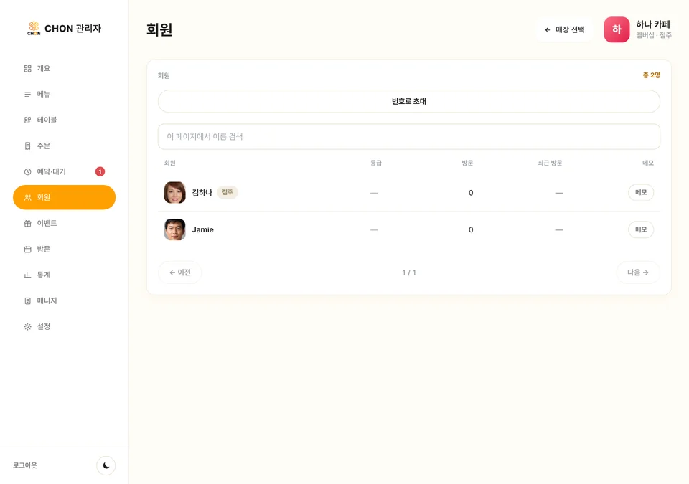Click the 회원 people icon

tap(28, 198)
